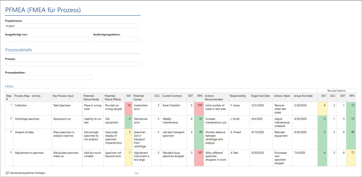Select the Relocate equipment actions cell
This screenshot has height=177, width=362.
282,134
